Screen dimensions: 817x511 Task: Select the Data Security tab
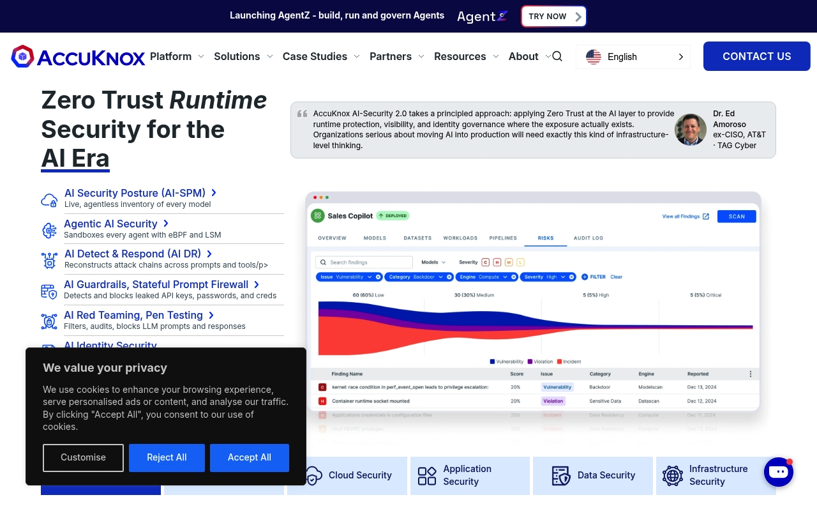point(593,476)
